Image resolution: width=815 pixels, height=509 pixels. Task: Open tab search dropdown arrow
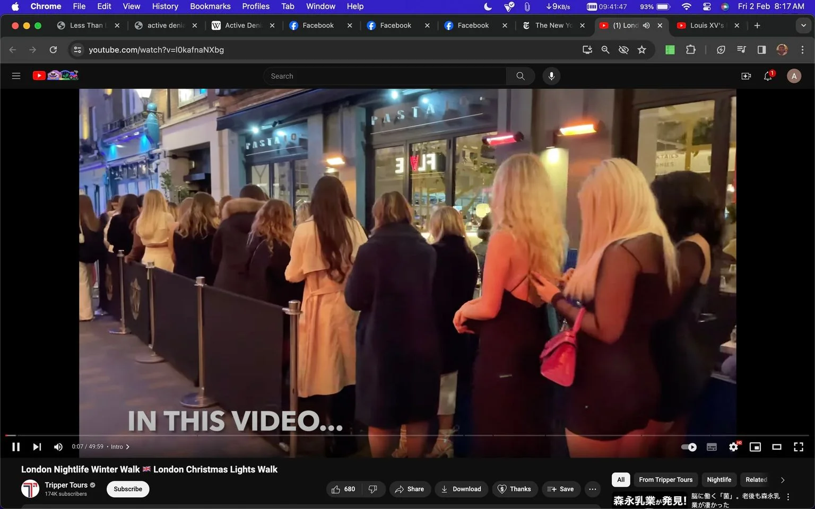pos(803,25)
